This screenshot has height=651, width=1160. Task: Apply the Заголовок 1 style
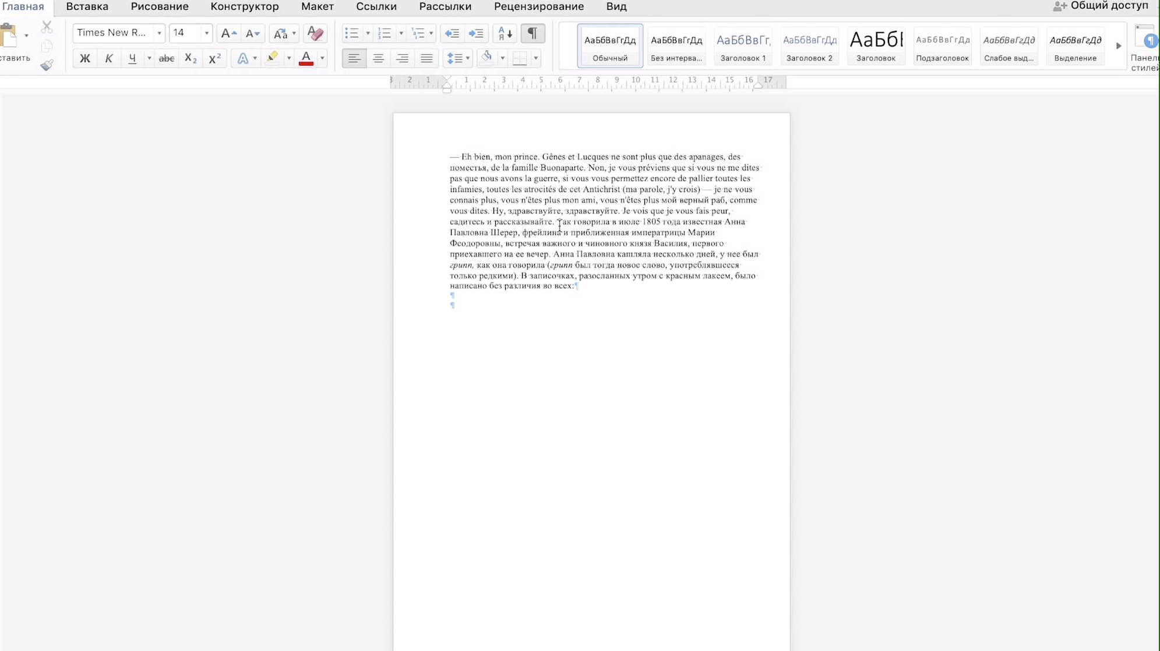743,45
